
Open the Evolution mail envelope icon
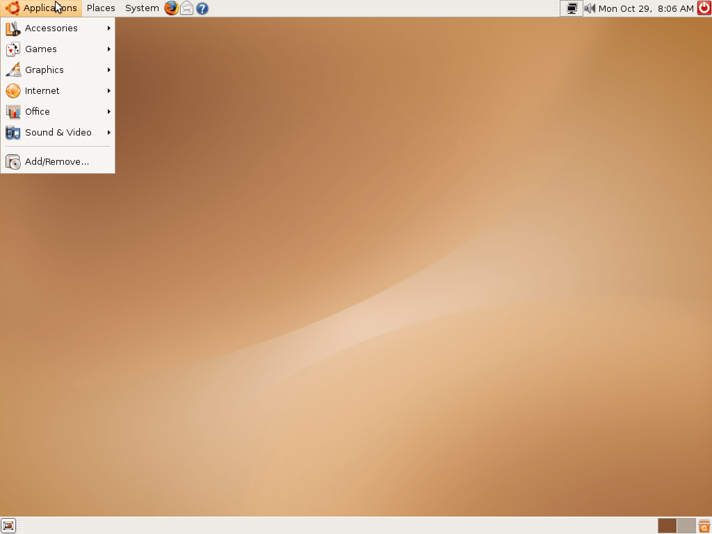click(187, 8)
